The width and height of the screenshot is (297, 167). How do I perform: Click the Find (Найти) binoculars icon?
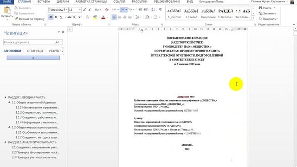(x=260, y=8)
